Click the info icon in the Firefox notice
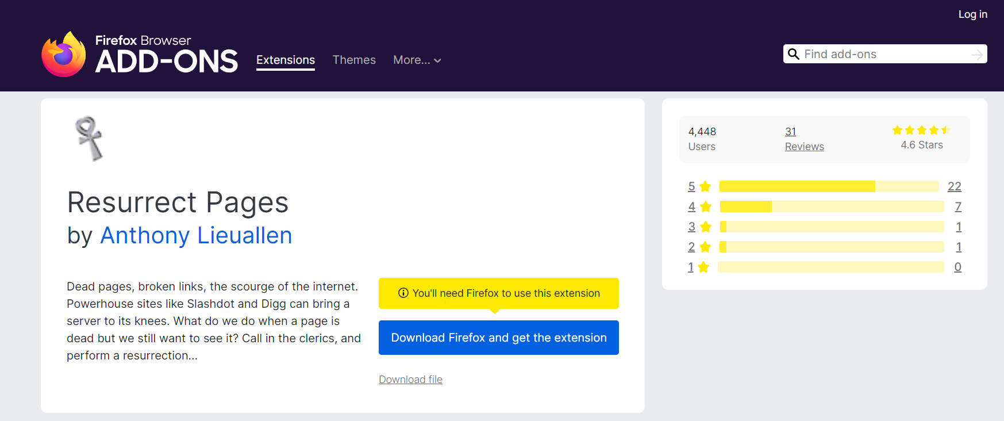 click(x=403, y=293)
